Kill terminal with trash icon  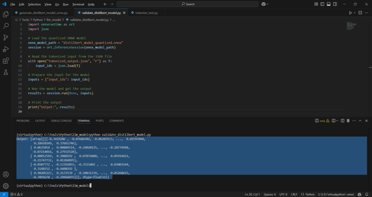[x=348, y=121]
